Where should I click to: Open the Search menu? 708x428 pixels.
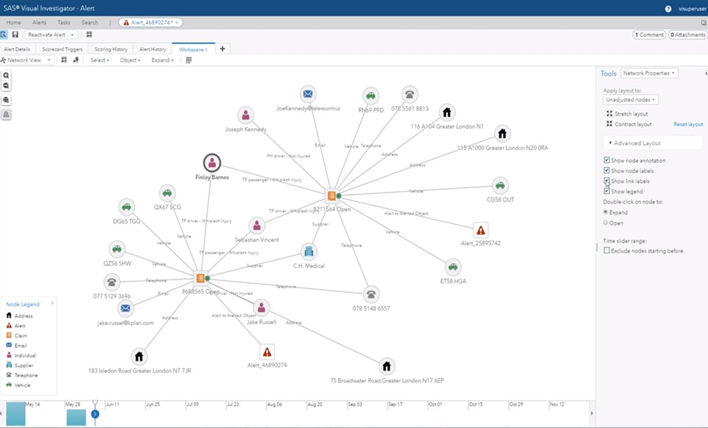90,22
